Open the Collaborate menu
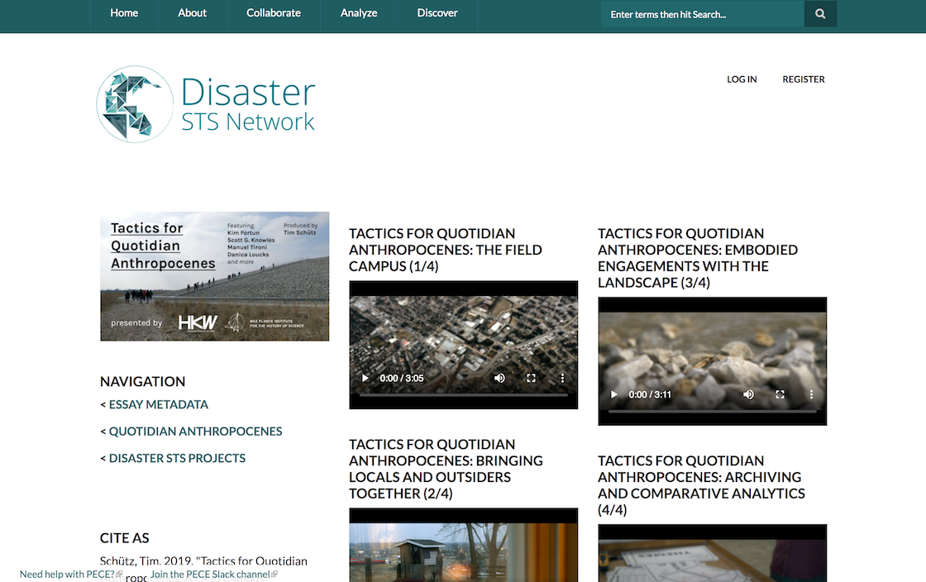 click(x=274, y=13)
